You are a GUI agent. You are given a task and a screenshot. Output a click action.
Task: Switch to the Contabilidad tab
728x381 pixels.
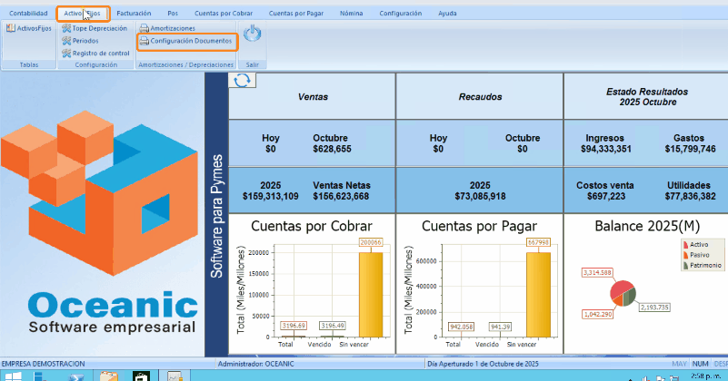[28, 14]
